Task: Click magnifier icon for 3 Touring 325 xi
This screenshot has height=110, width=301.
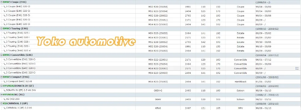Action: point(5,51)
